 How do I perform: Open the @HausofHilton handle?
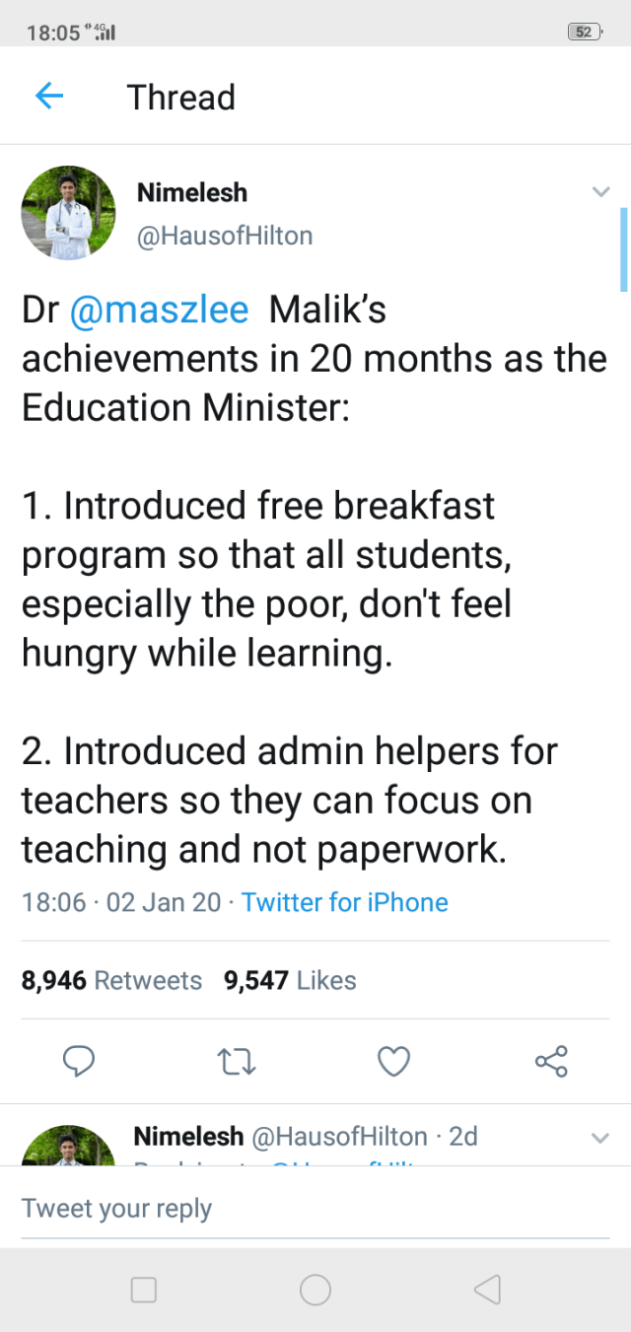pyautogui.click(x=225, y=237)
